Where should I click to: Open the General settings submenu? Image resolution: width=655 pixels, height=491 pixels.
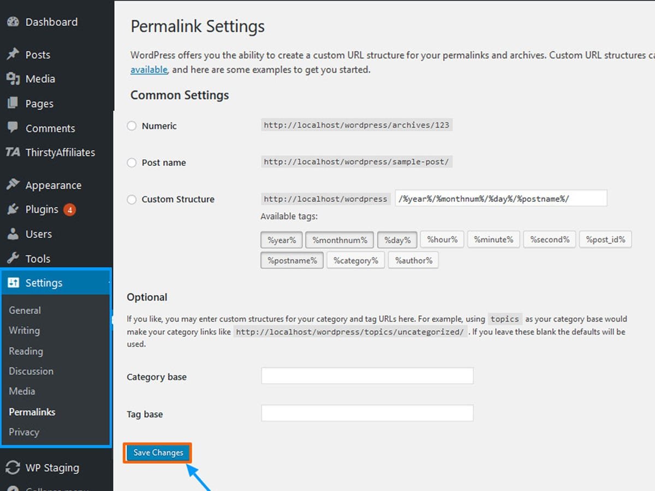coord(25,310)
